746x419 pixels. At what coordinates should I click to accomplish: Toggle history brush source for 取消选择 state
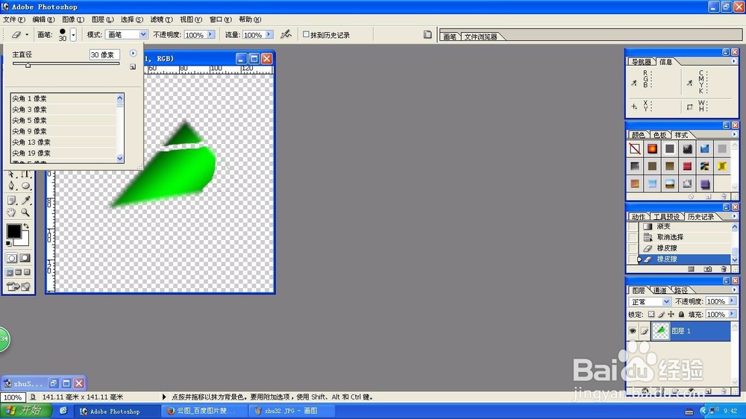(633, 237)
